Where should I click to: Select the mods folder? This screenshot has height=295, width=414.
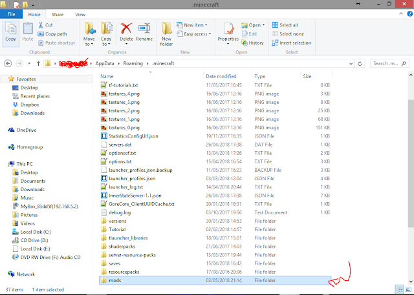215,280
